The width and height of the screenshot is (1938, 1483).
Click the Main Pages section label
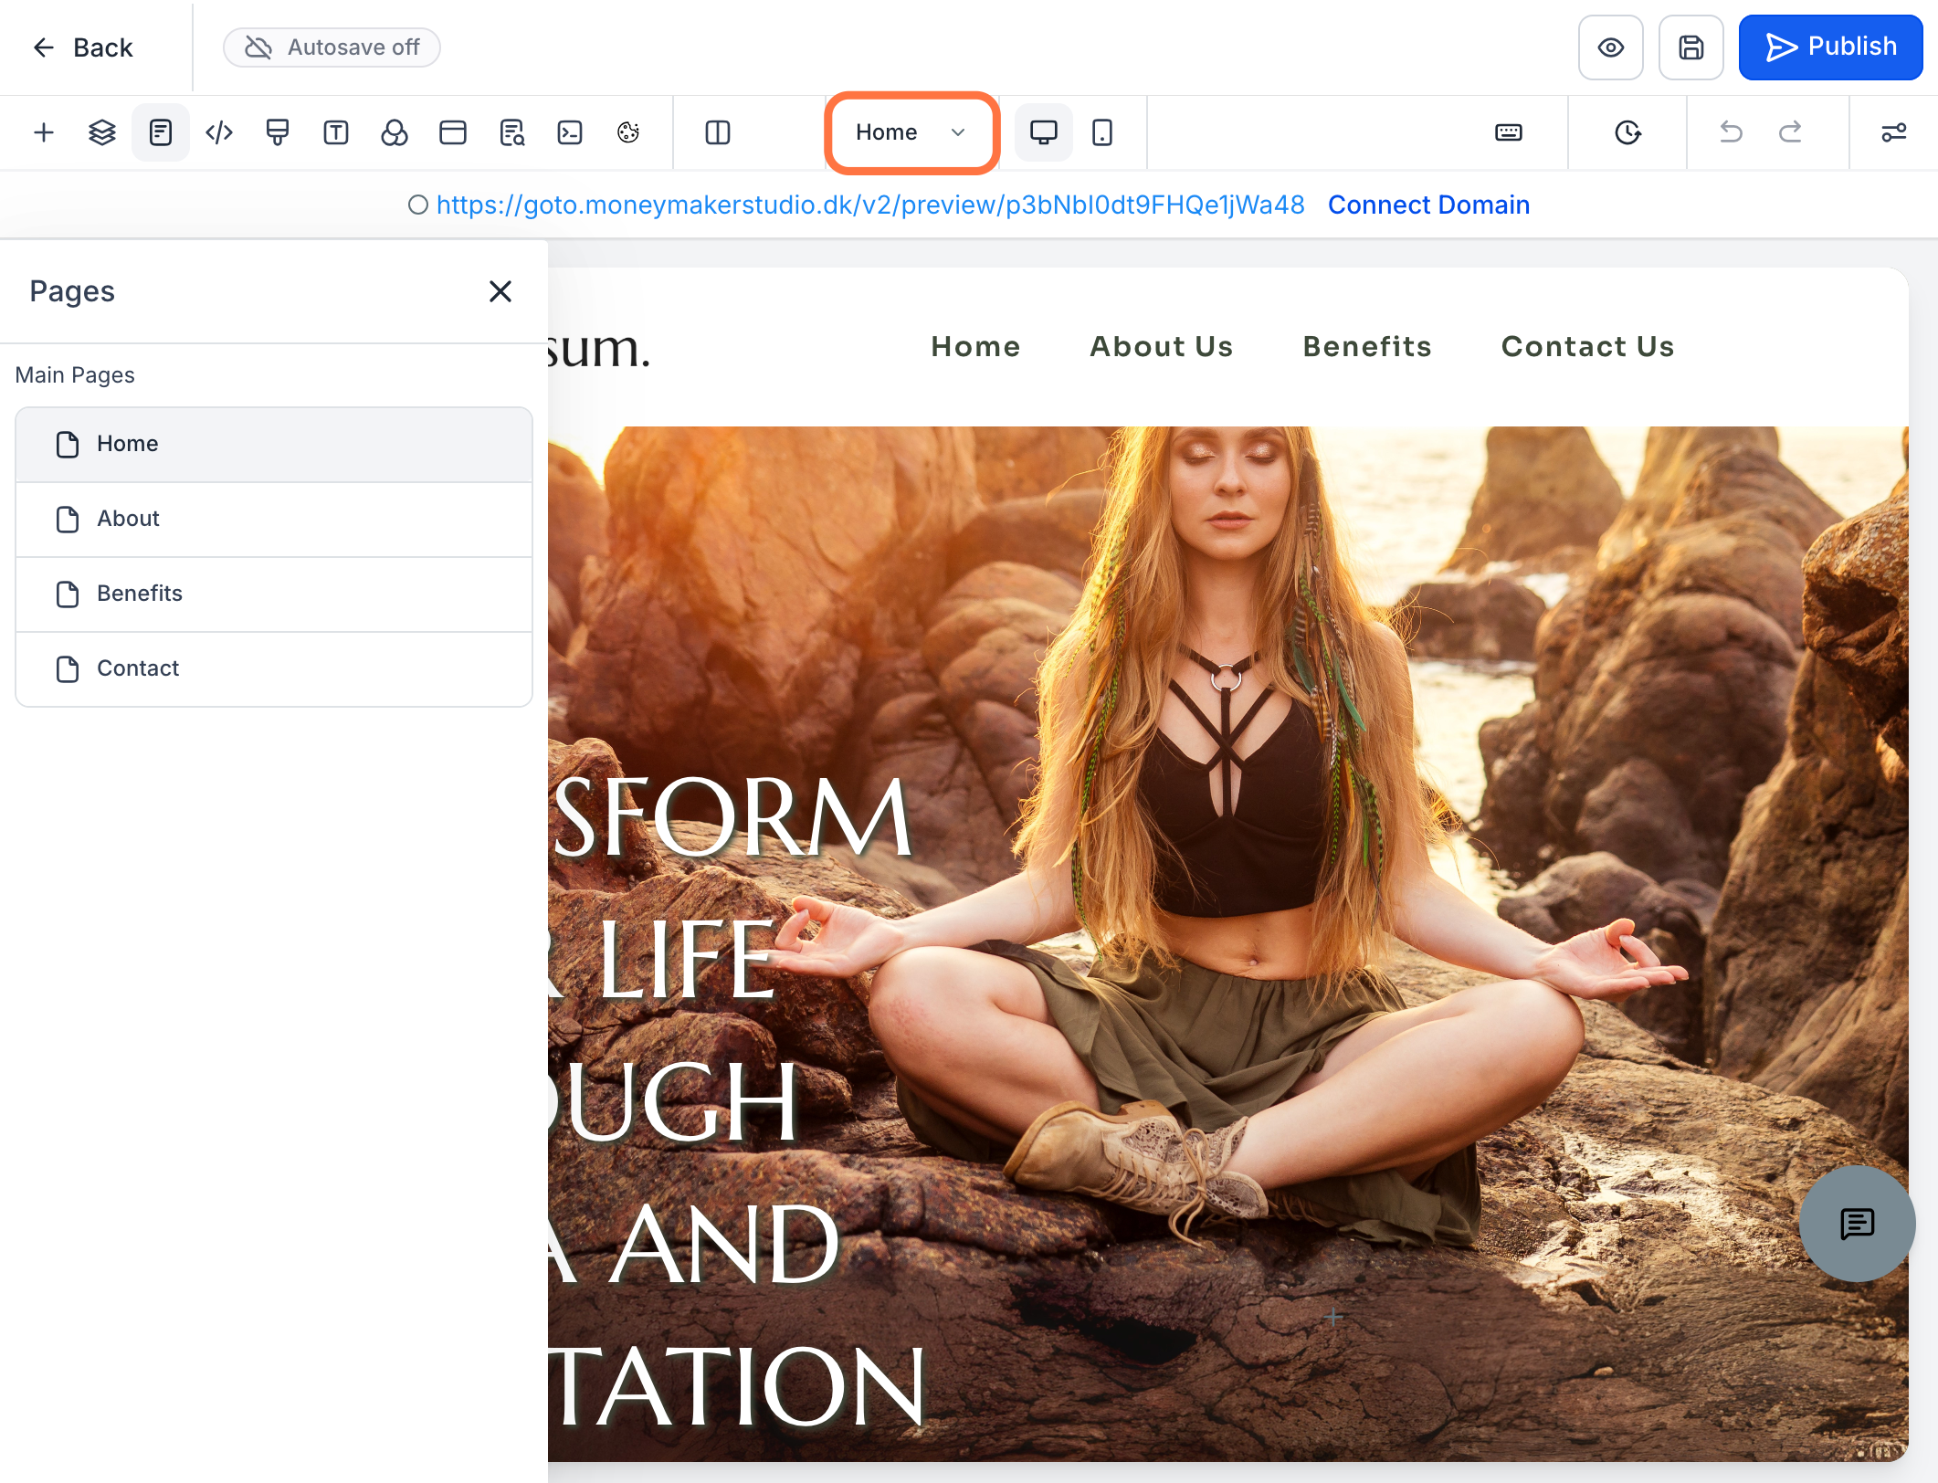tap(75, 375)
